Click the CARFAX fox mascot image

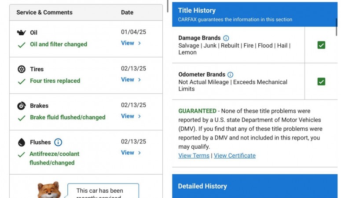point(49,190)
